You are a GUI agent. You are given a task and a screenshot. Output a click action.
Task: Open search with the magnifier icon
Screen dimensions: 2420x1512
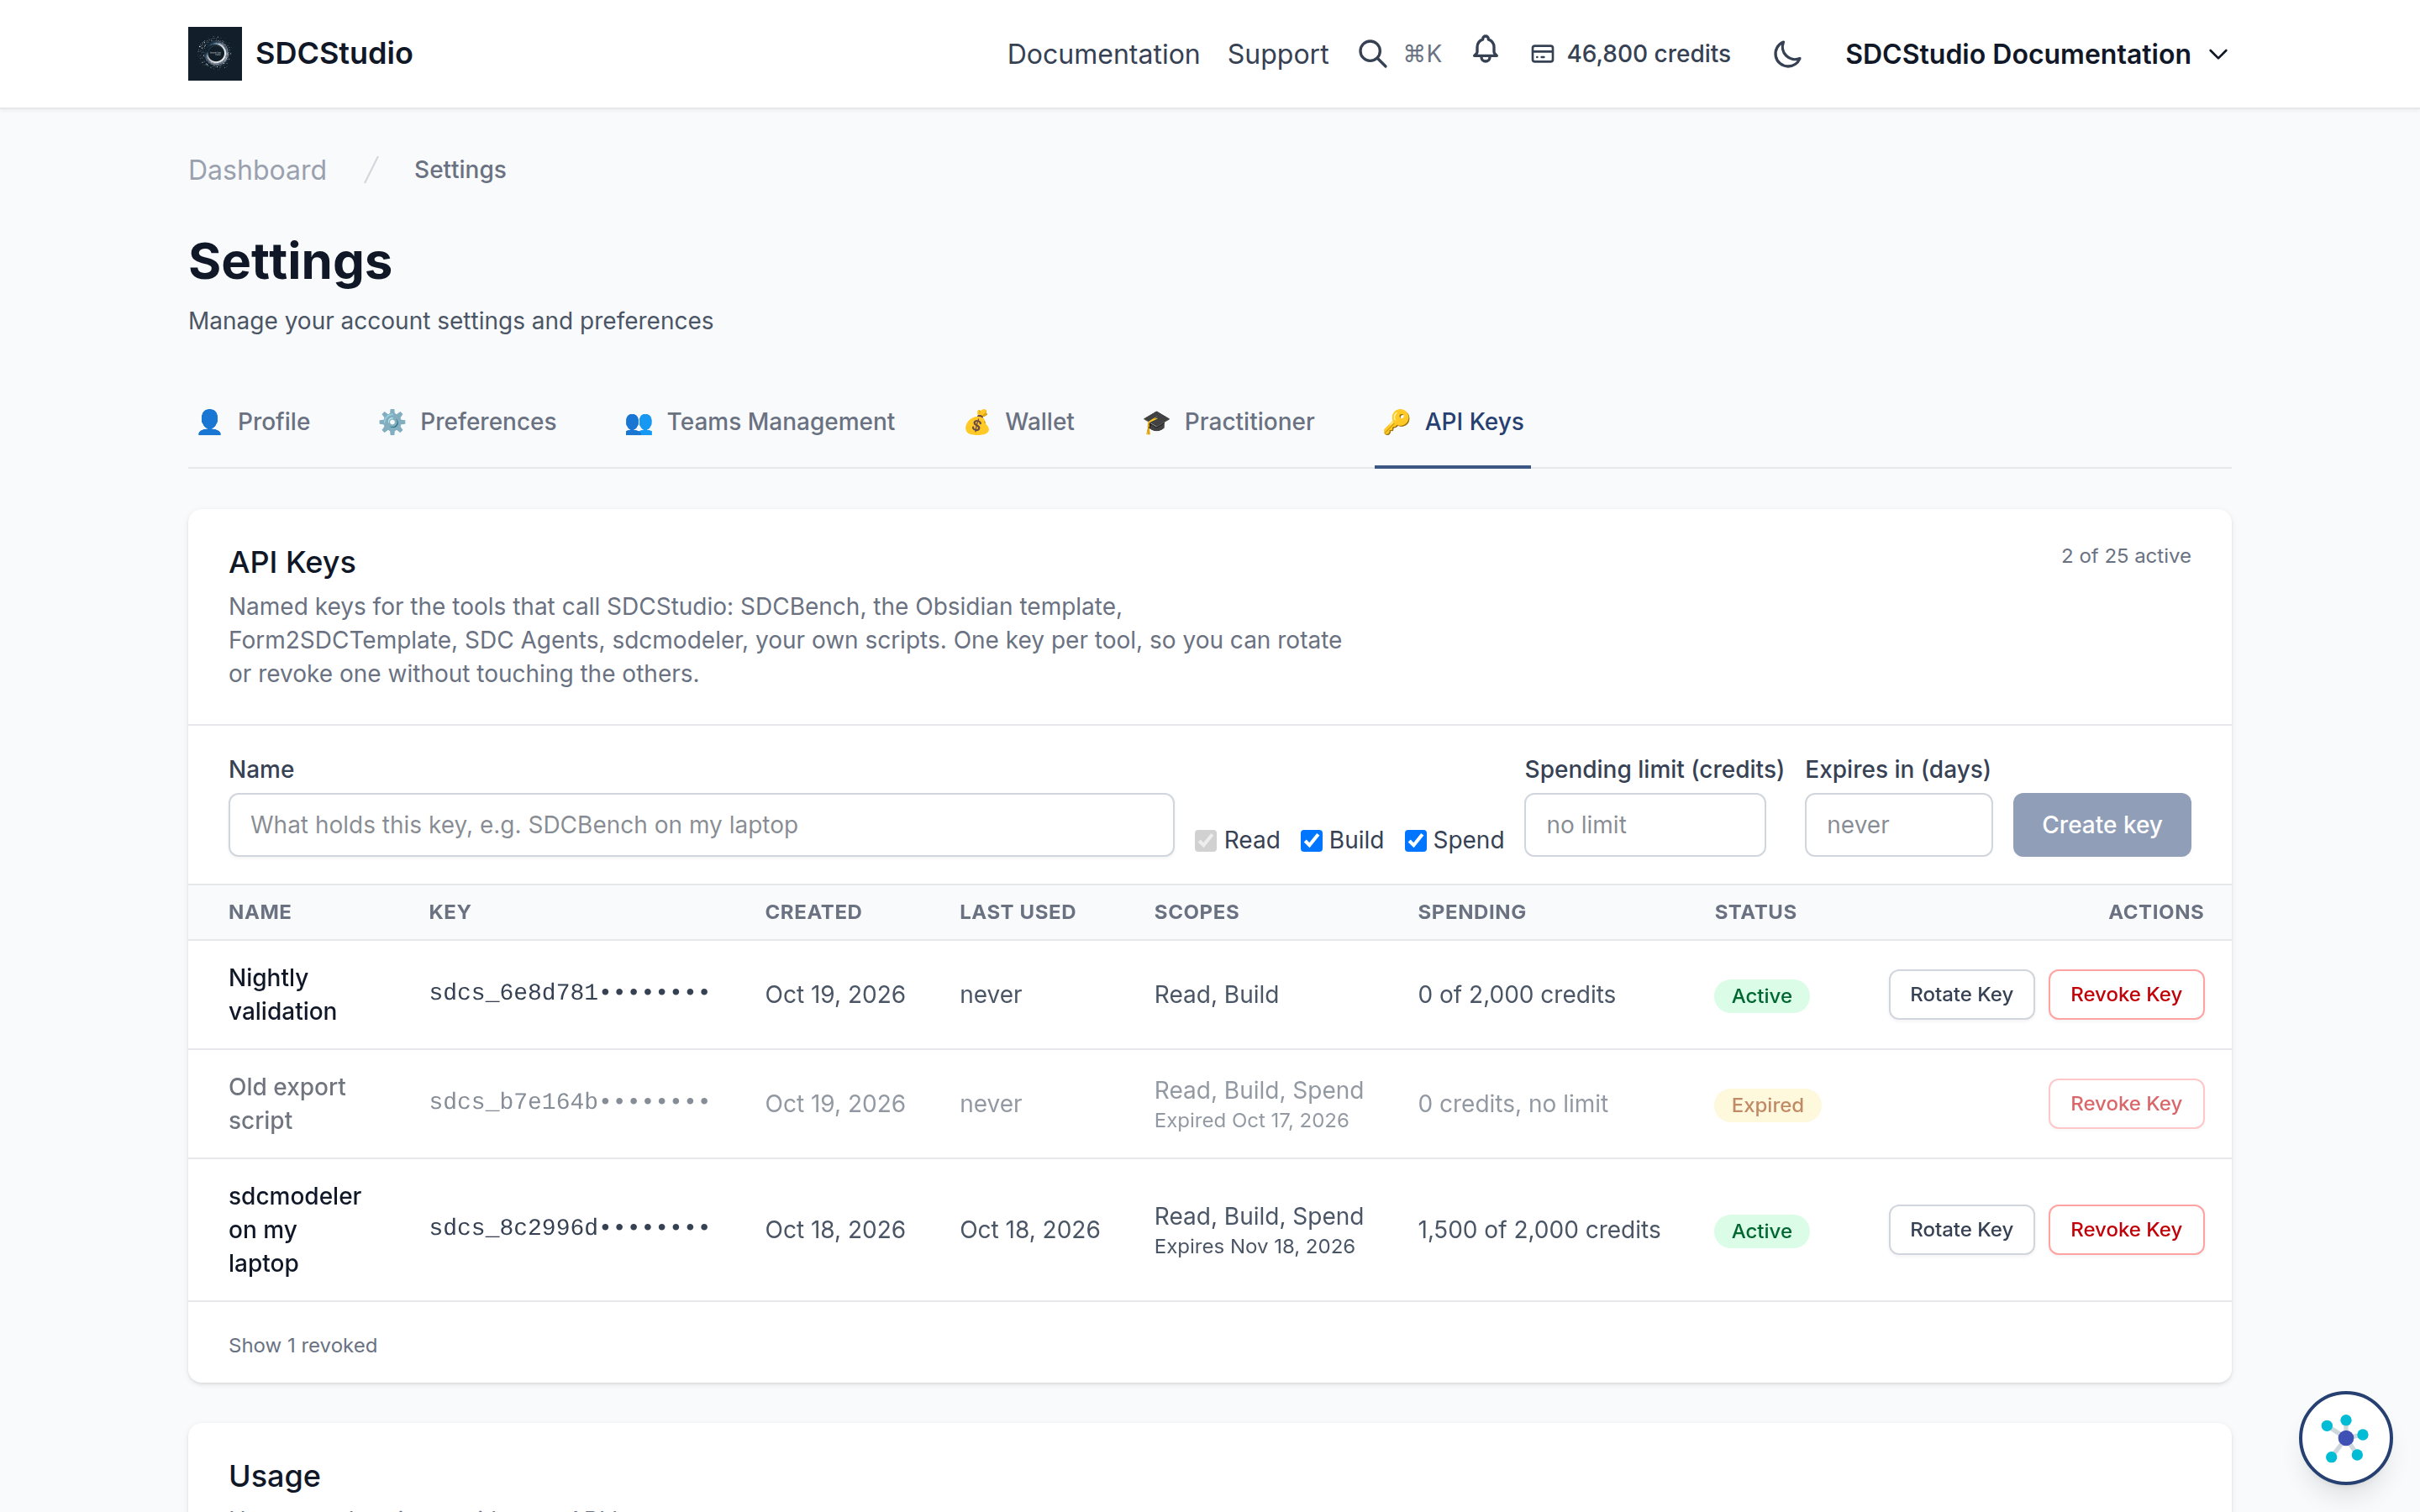(1372, 54)
